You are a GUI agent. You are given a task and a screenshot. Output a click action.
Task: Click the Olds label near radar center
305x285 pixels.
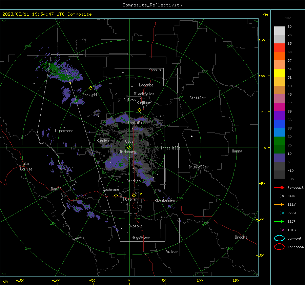129,141
